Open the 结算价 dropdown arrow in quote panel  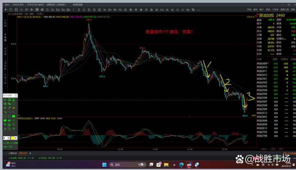click(x=285, y=39)
